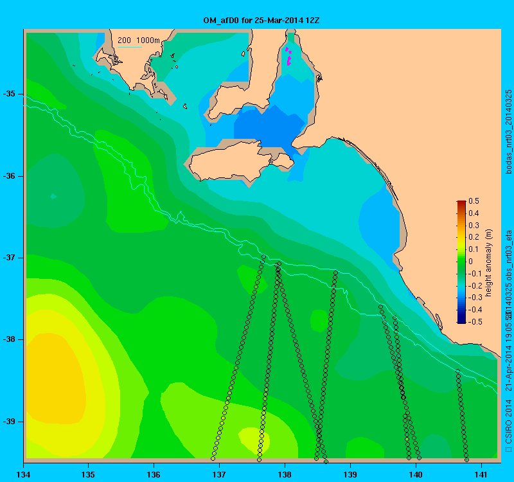Click the 'height anomaly (m)' colorbar label
Viewport: 514px width, 482px height.
click(x=489, y=263)
